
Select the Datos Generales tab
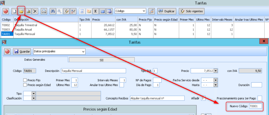coord(35,60)
